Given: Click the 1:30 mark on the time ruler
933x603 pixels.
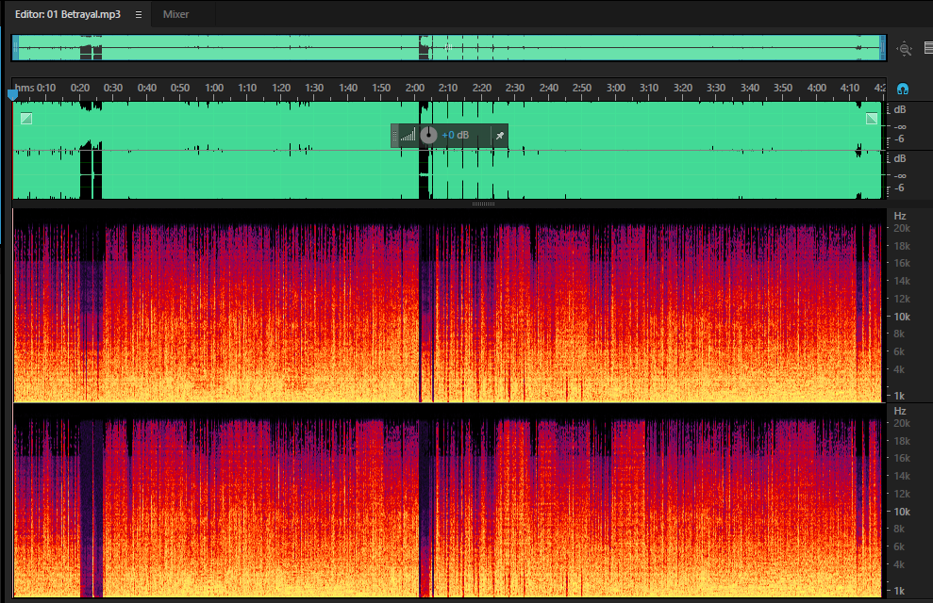Looking at the screenshot, I should (x=314, y=88).
